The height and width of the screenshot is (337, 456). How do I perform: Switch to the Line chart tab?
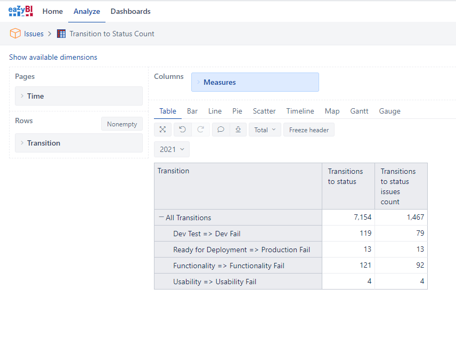215,111
